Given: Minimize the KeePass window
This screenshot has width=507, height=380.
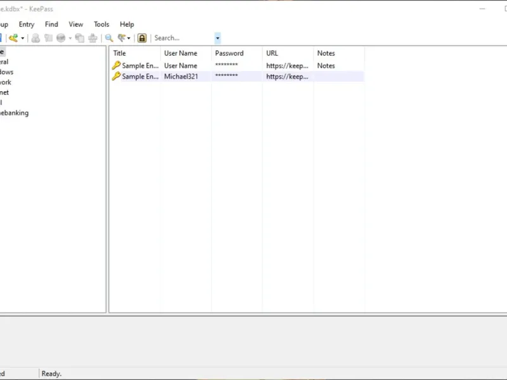Looking at the screenshot, I should pyautogui.click(x=482, y=9).
